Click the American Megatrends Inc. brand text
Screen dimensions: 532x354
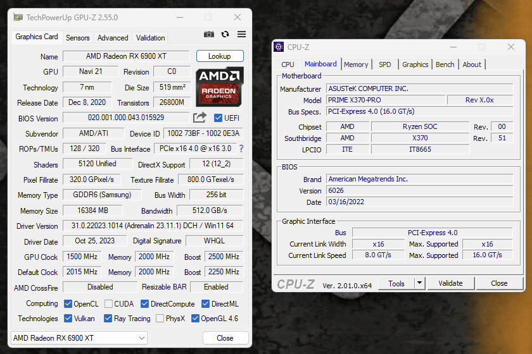coord(368,179)
